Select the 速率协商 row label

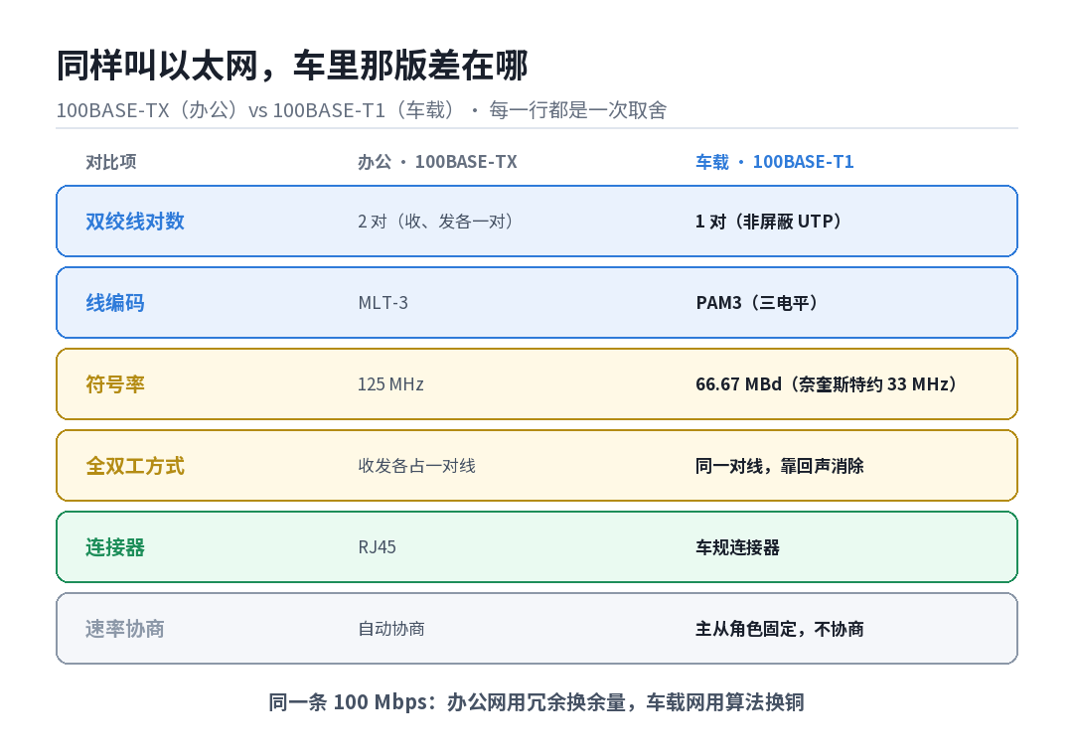[x=125, y=629]
